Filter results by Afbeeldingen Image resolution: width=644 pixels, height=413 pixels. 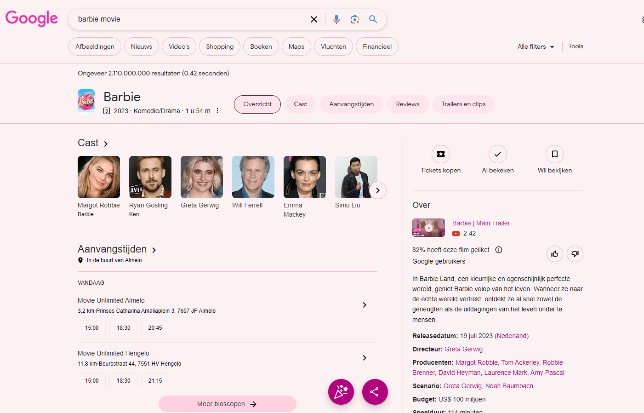pos(95,46)
